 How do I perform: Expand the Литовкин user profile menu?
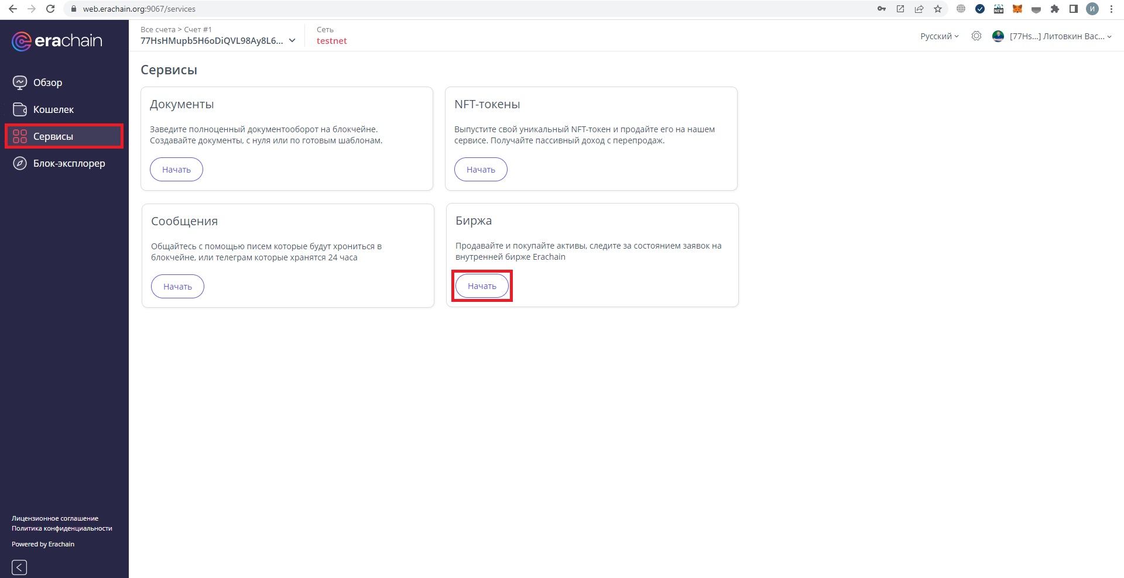(1060, 36)
